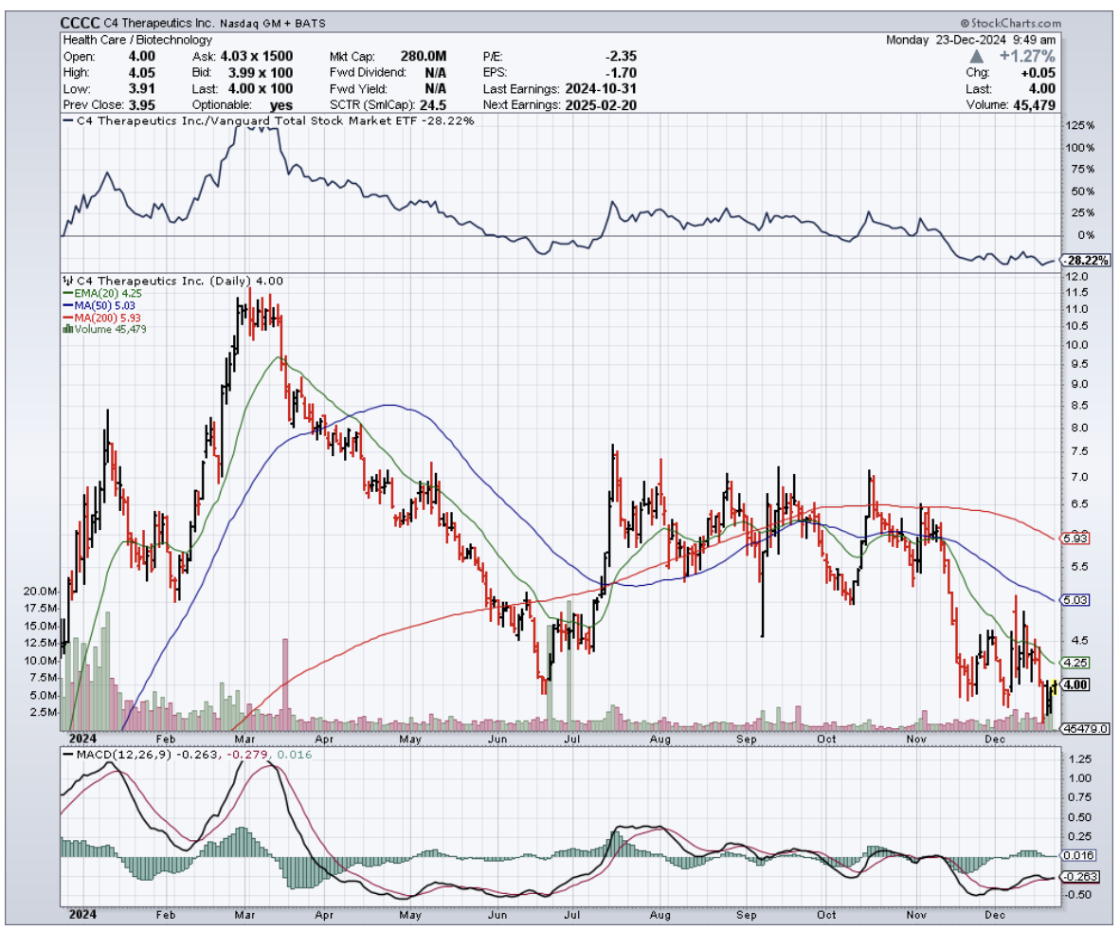Select the Health Care / Biotechnology sector label

pos(137,41)
